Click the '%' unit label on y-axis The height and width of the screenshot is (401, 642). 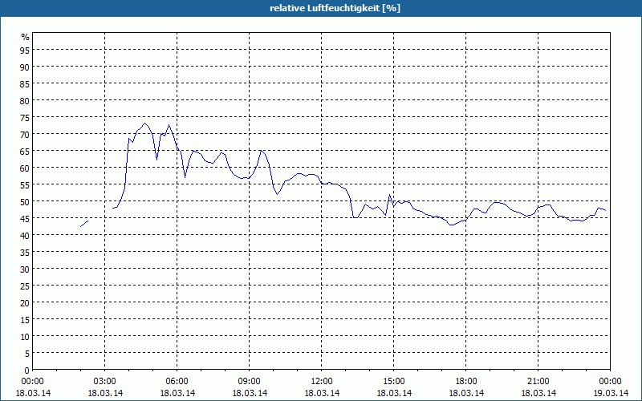click(26, 37)
